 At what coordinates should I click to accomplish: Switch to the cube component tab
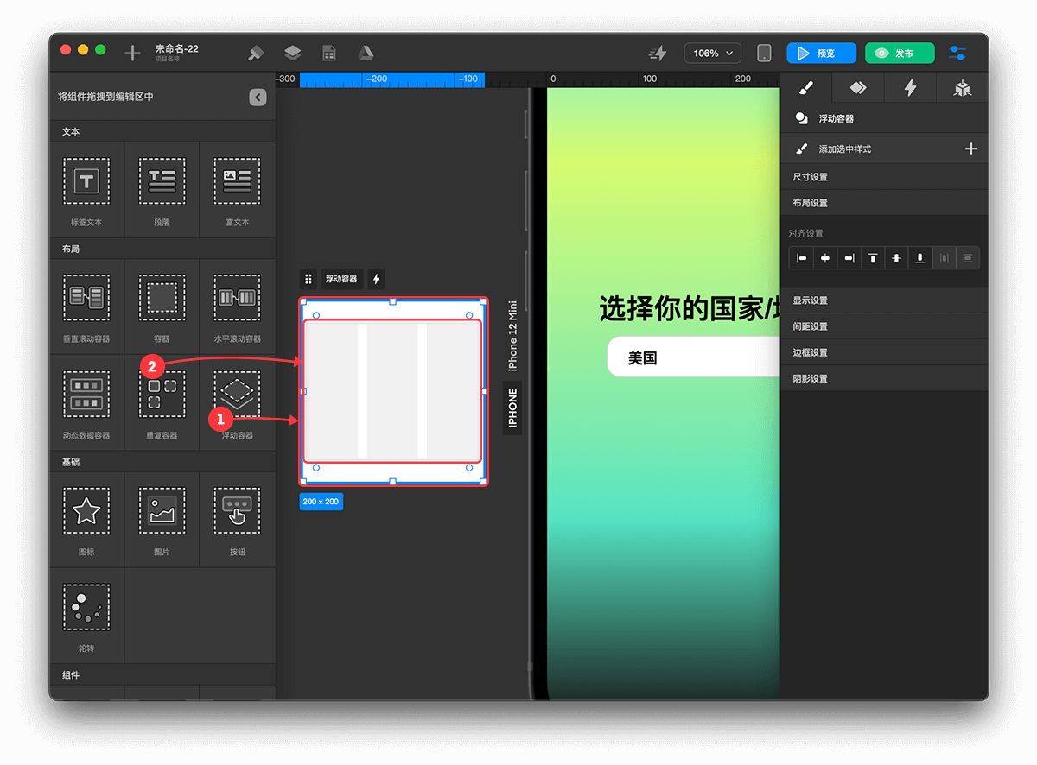point(962,88)
